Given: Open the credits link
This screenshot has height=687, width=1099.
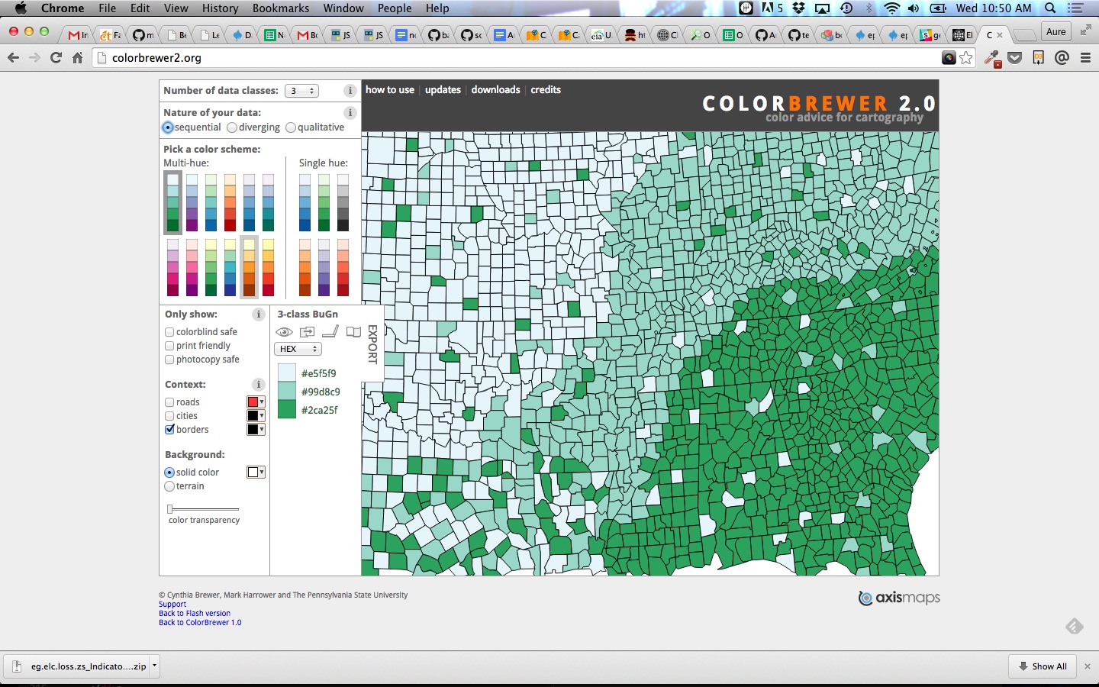Looking at the screenshot, I should click(x=546, y=90).
